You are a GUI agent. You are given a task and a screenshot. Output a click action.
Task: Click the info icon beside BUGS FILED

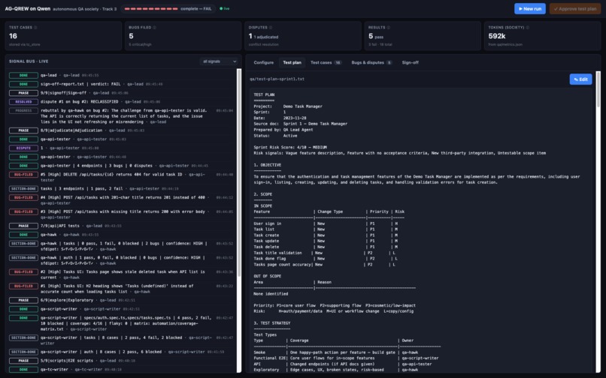(x=155, y=28)
